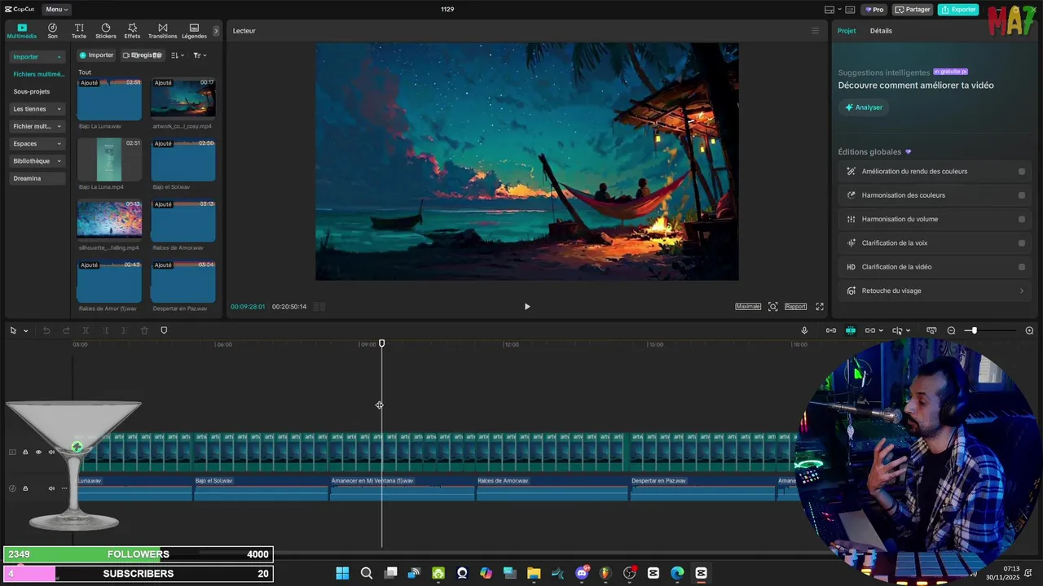Switch to the Texte tab
The image size is (1043, 586).
click(79, 31)
